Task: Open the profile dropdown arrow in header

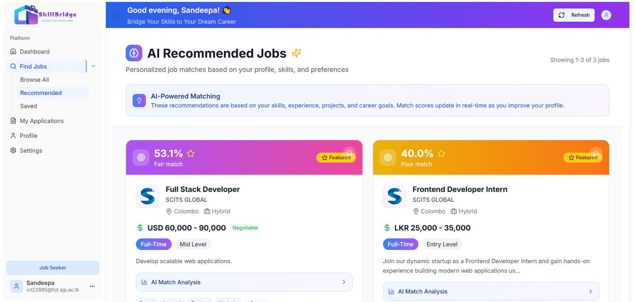Action: pyautogui.click(x=617, y=15)
